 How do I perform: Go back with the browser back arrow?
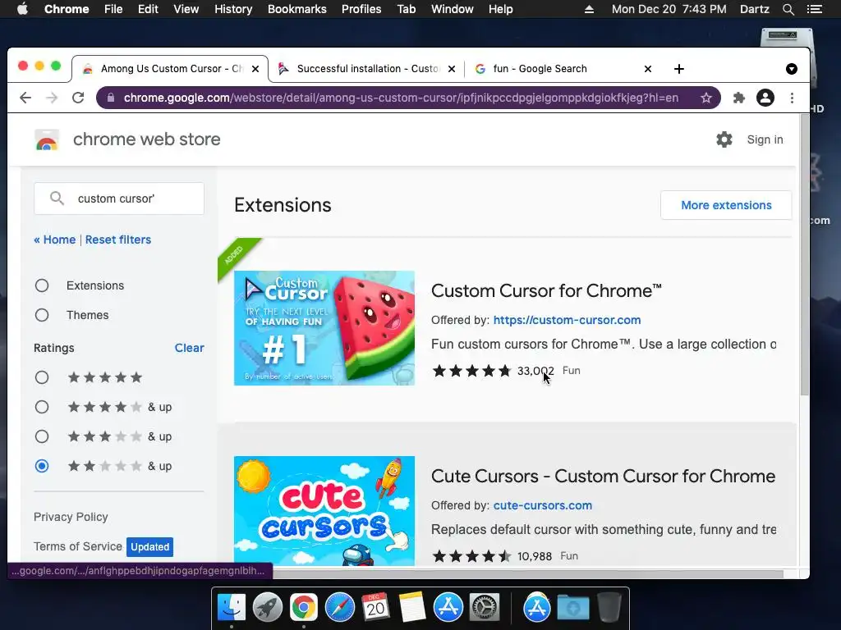coord(25,98)
